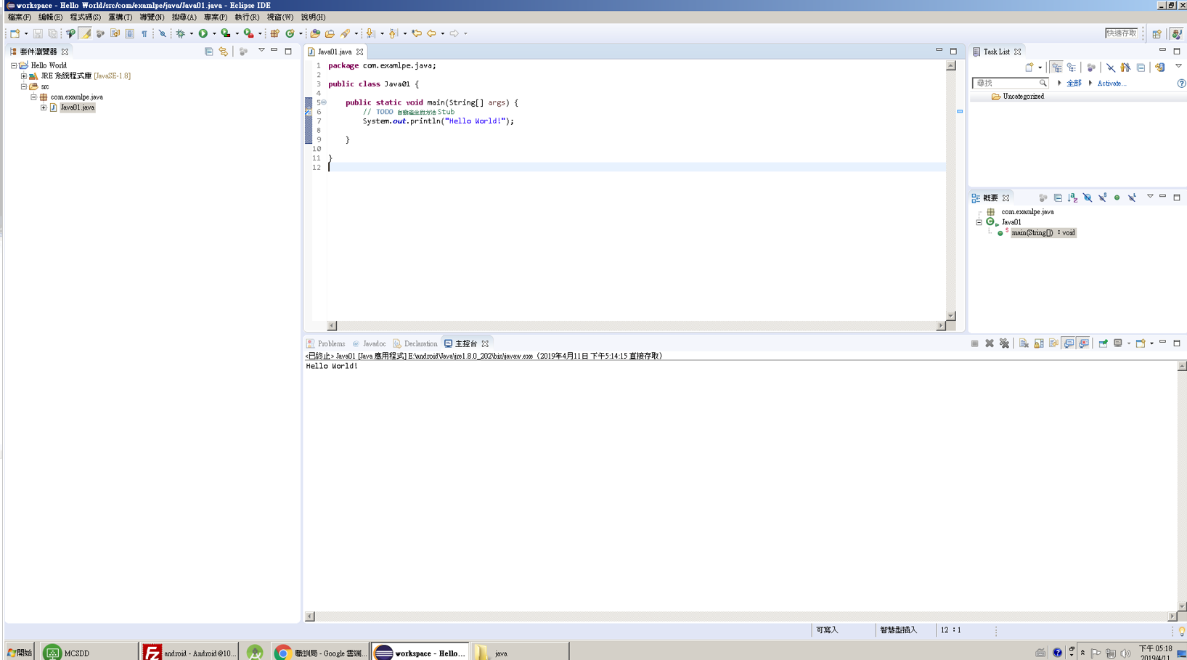The image size is (1187, 660).
Task: Click the 快速存取 quick access box
Action: pyautogui.click(x=1121, y=33)
